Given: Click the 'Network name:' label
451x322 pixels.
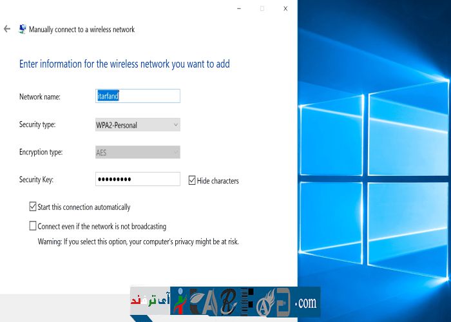Looking at the screenshot, I should click(40, 97).
